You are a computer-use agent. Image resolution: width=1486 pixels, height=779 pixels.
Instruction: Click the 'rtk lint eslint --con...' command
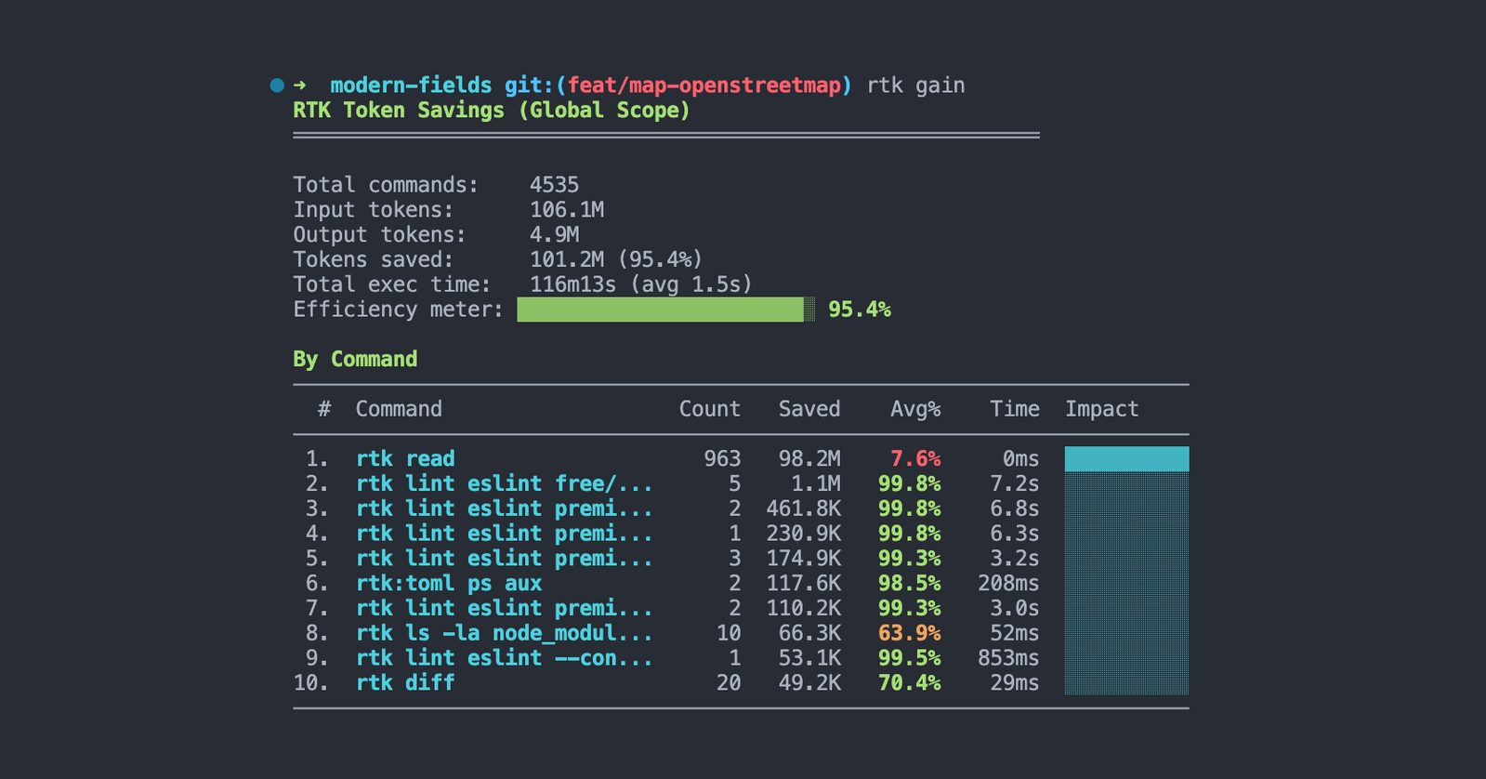pyautogui.click(x=504, y=658)
